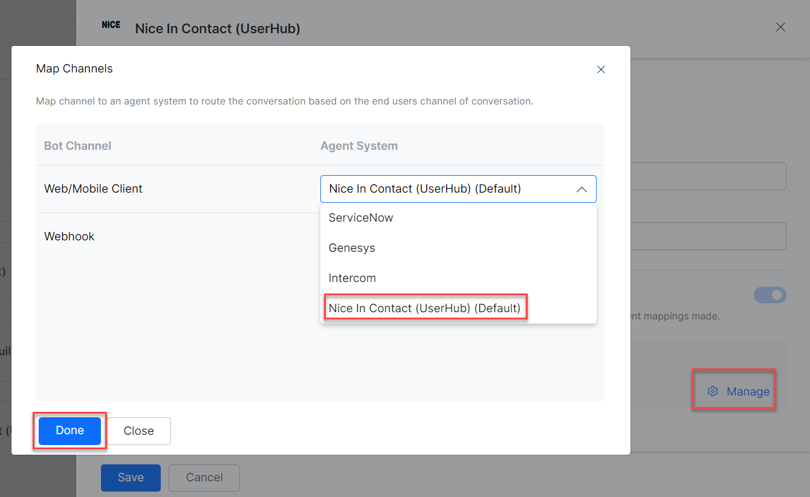Viewport: 810px width, 497px height.
Task: Click the Webhook channel row label
Action: tap(70, 236)
